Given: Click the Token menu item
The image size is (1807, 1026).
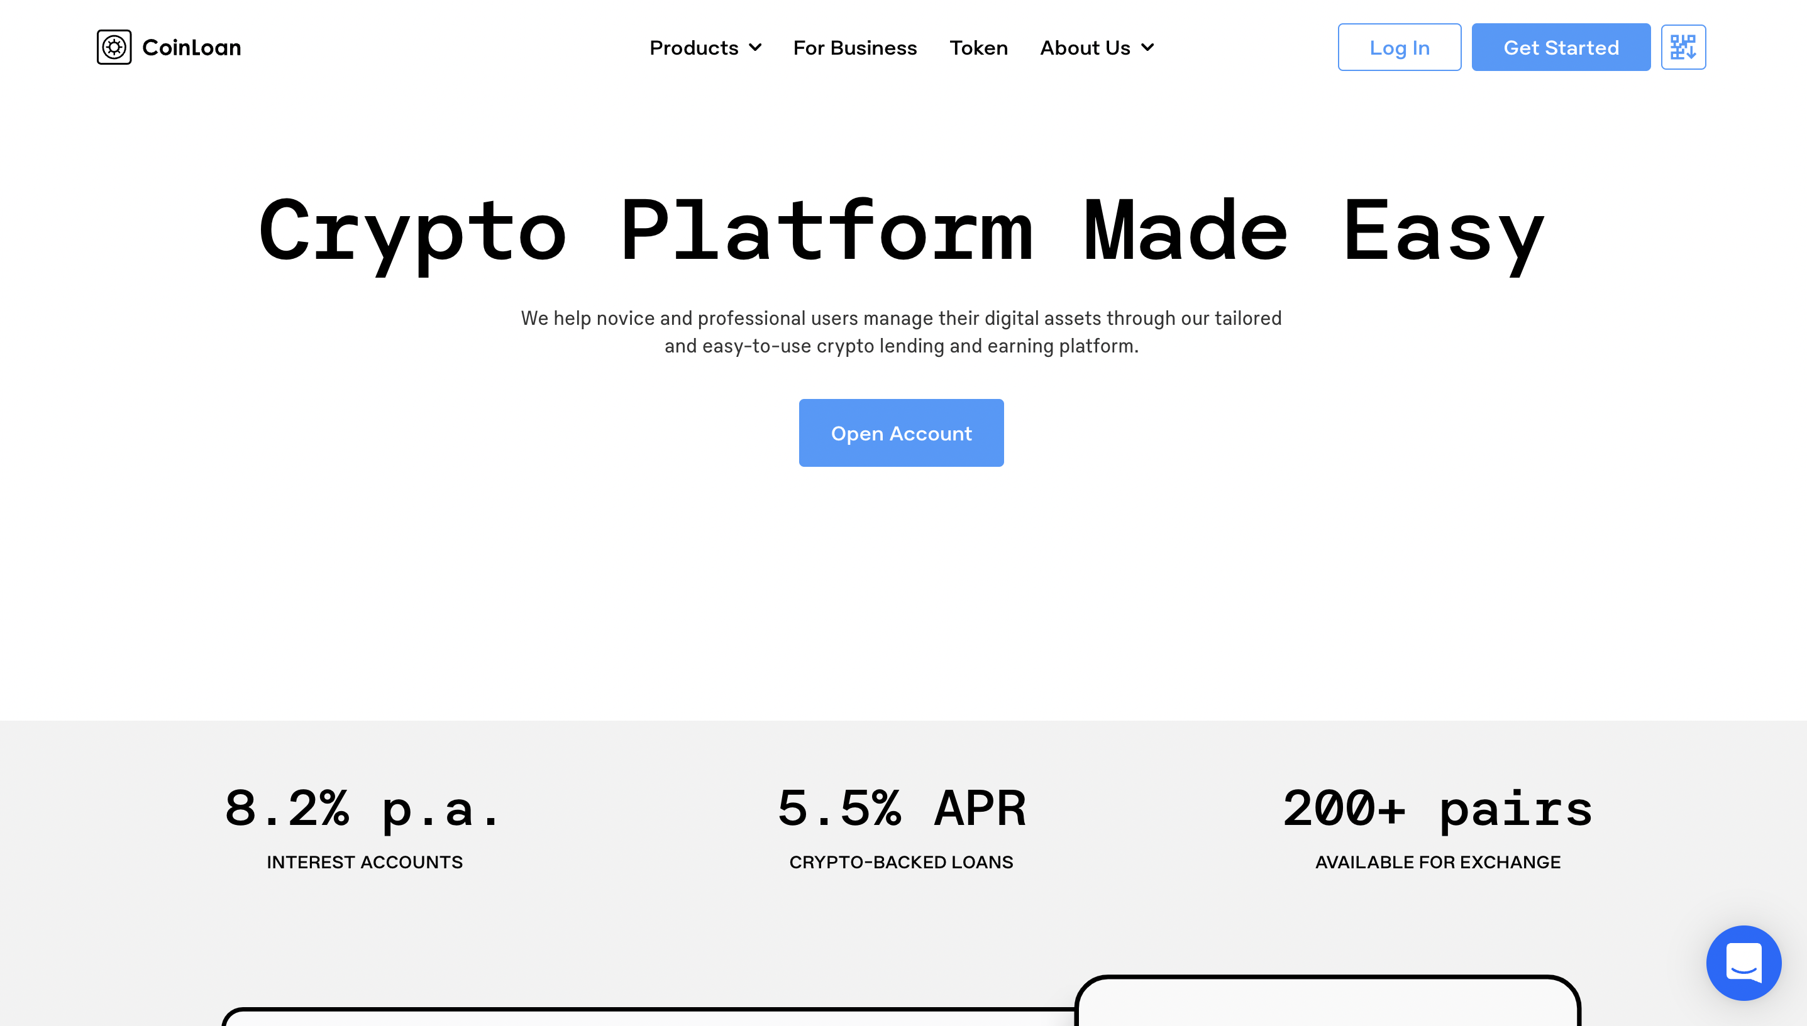Looking at the screenshot, I should [978, 46].
